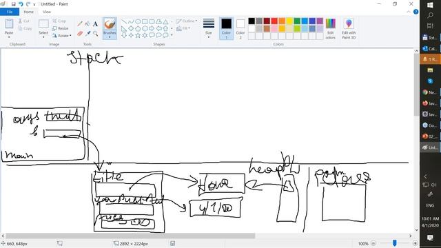
Task: Choose the Right arrow shape
Action: pos(152,28)
